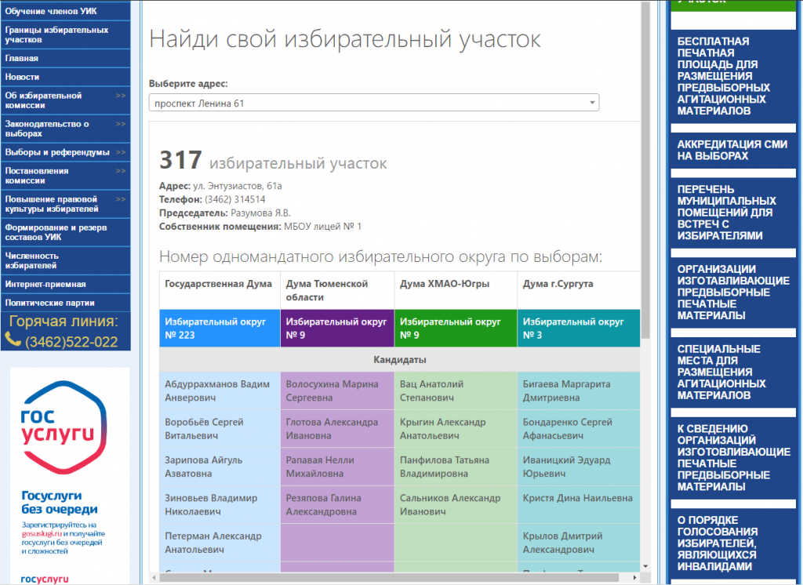Open the 'Интернет-приемная' section
803x585 pixels.
(45, 284)
